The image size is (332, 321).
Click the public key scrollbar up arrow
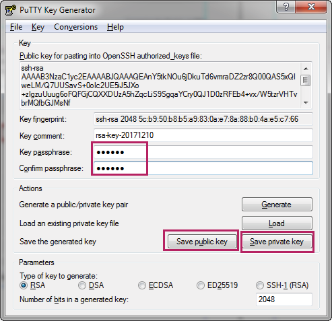coord(306,69)
